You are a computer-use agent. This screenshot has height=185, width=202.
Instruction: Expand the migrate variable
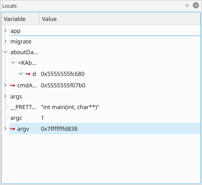coord(5,41)
